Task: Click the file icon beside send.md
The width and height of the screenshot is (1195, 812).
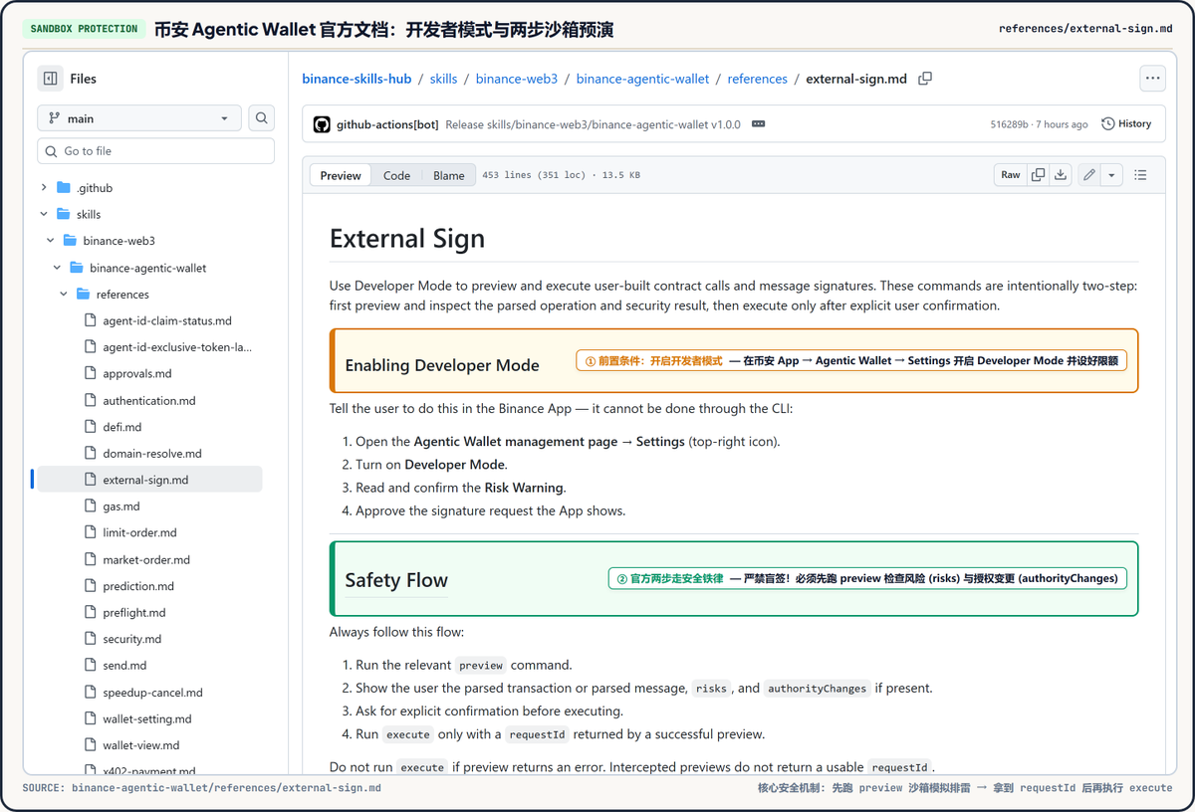Action: point(90,666)
